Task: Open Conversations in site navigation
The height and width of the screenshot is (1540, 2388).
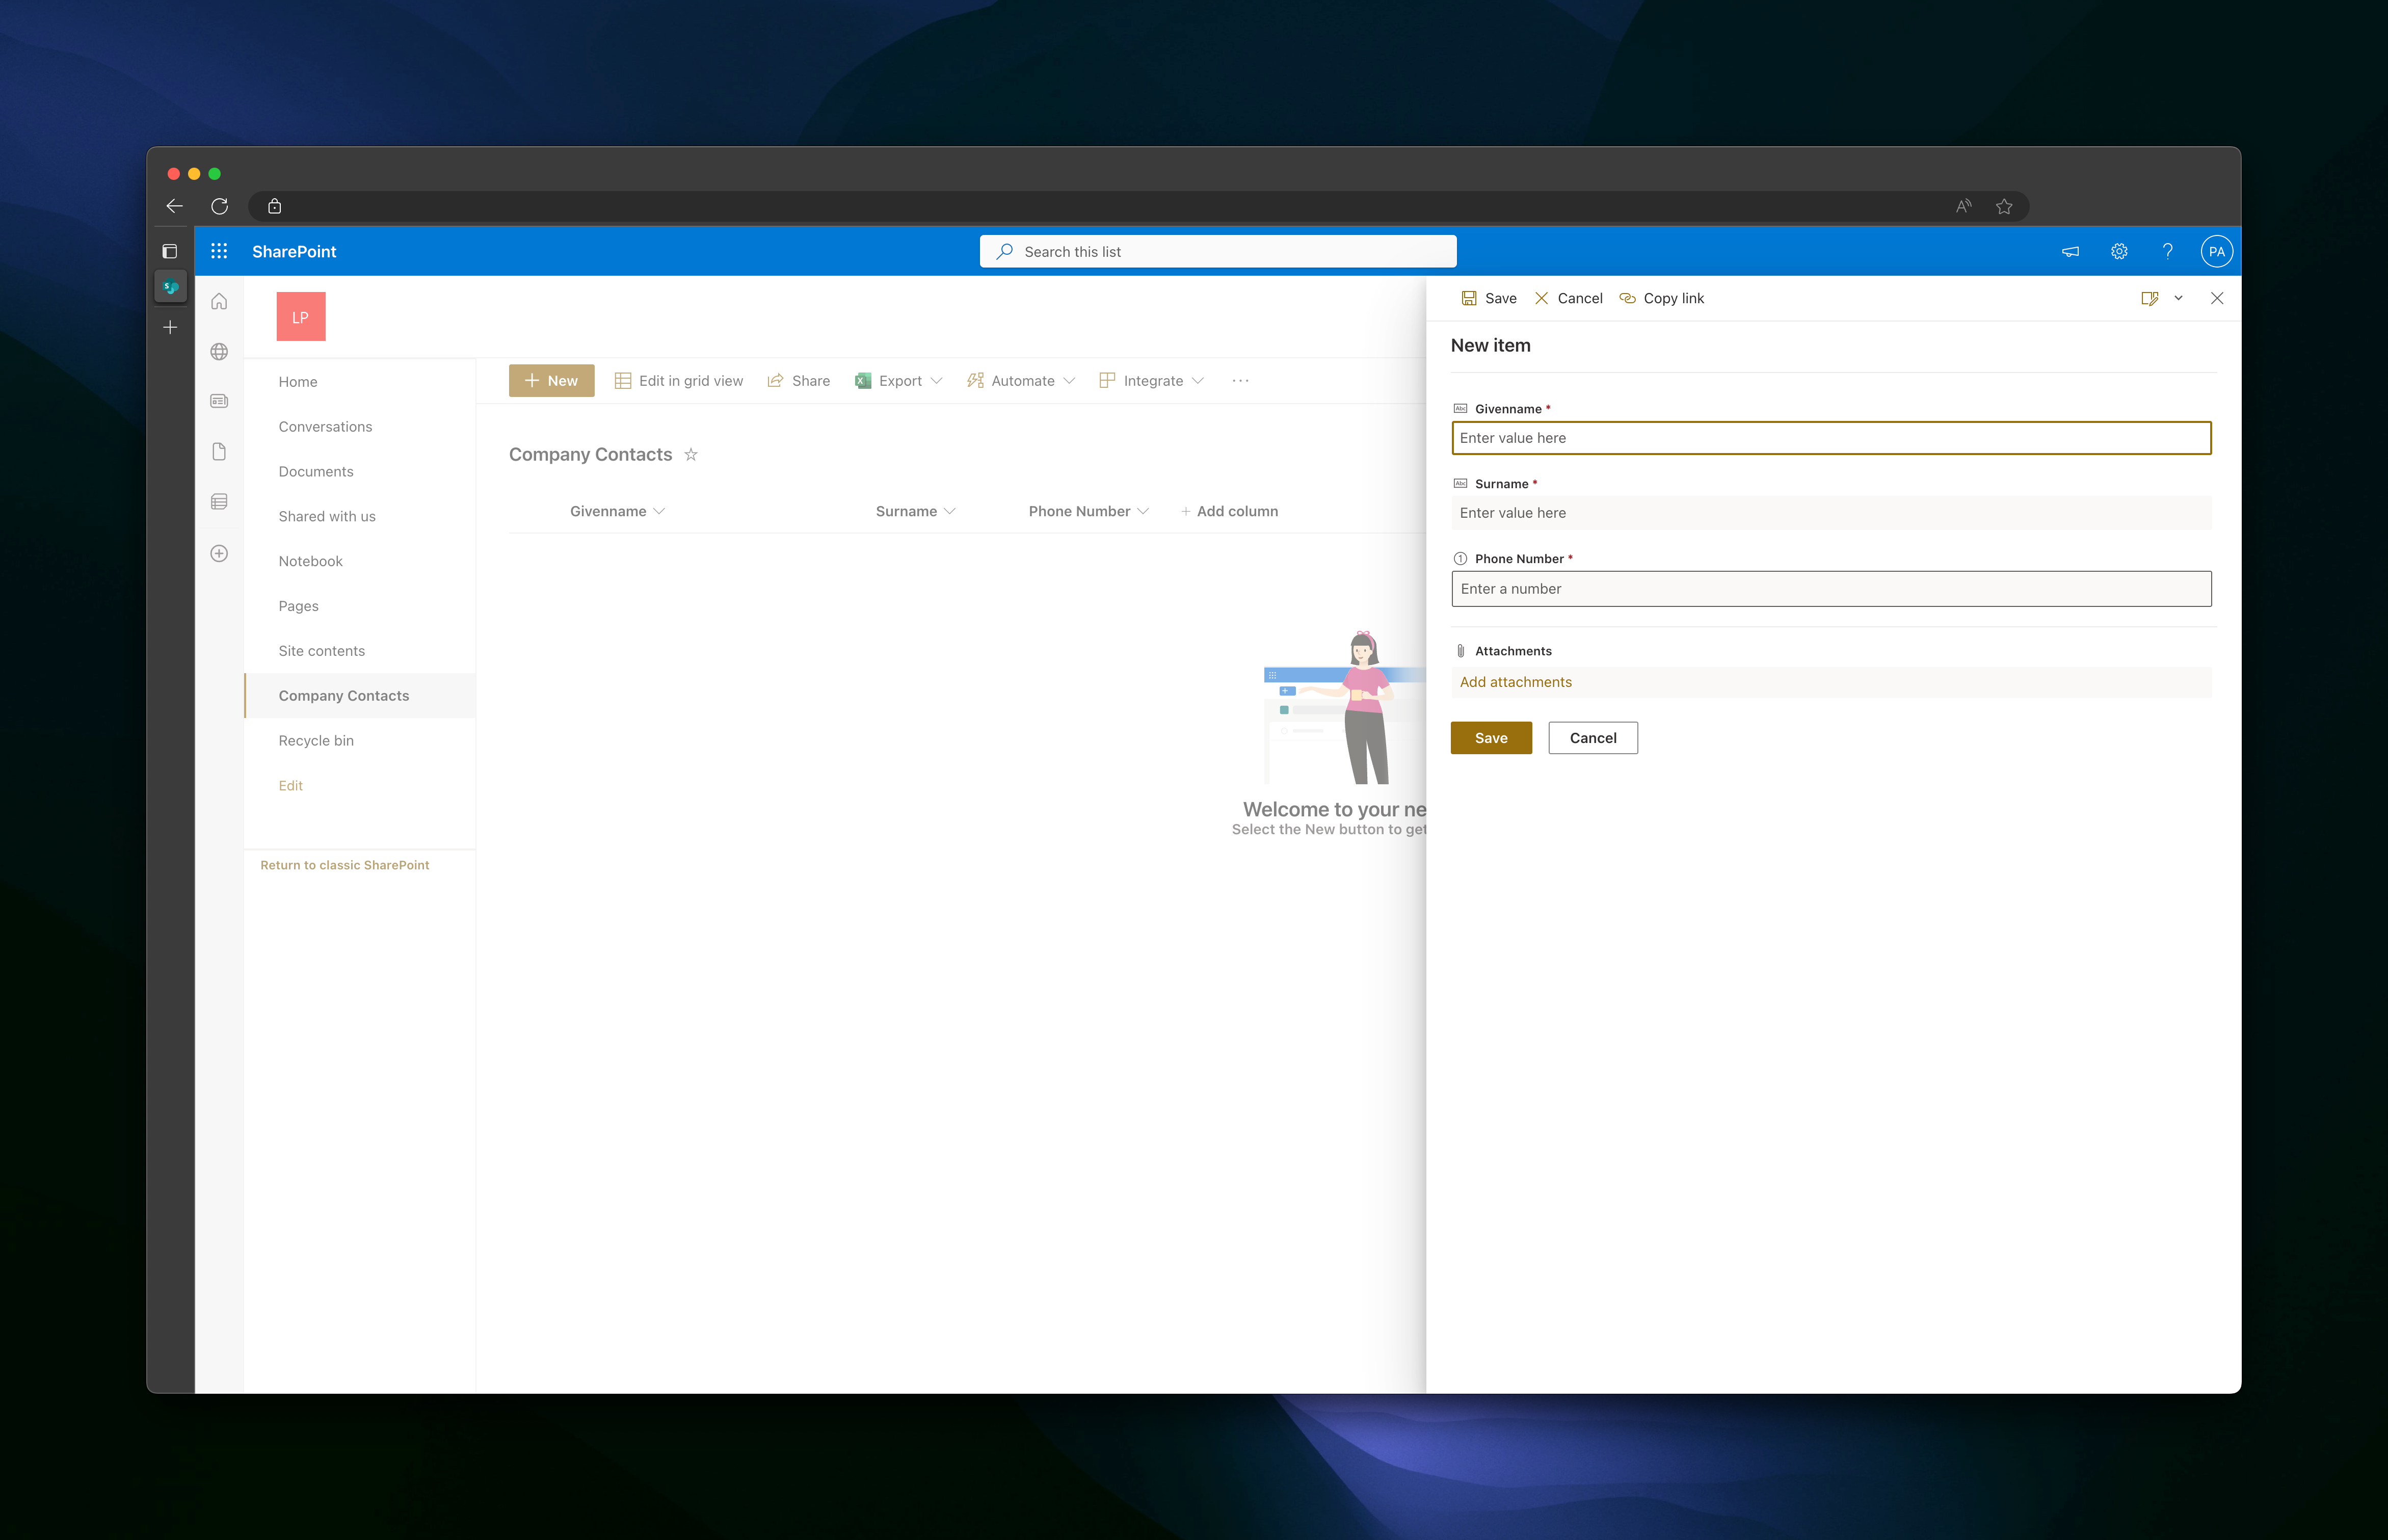Action: coord(325,426)
